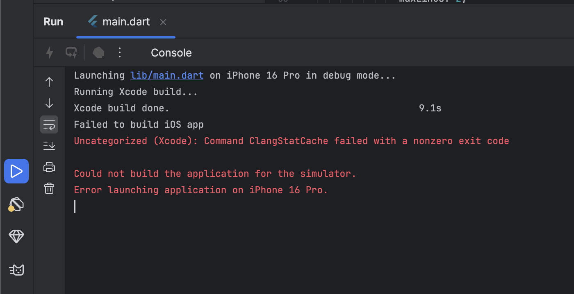This screenshot has width=574, height=294.
Task: Open the three-dot more options menu
Action: pos(120,52)
